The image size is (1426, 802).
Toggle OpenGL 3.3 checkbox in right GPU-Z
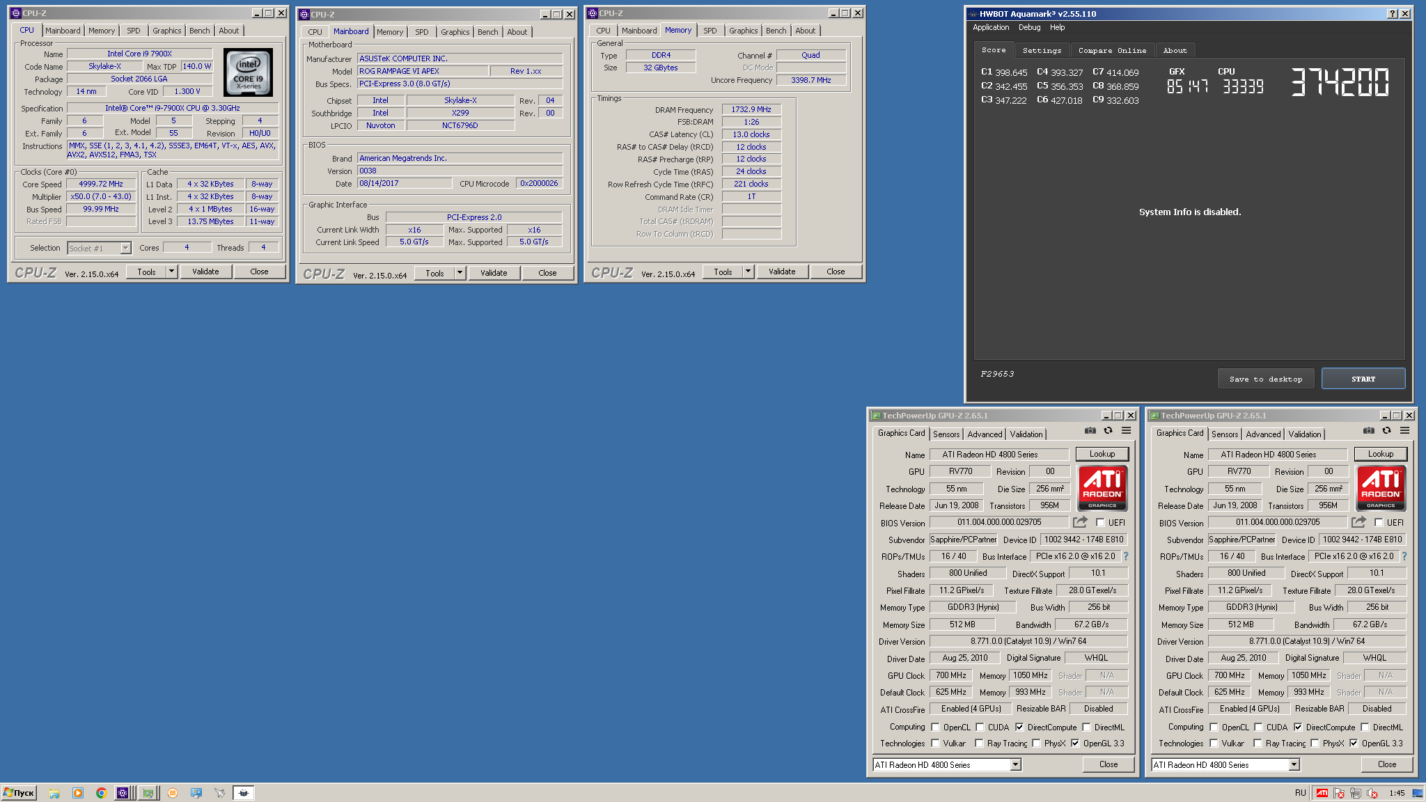point(1354,743)
